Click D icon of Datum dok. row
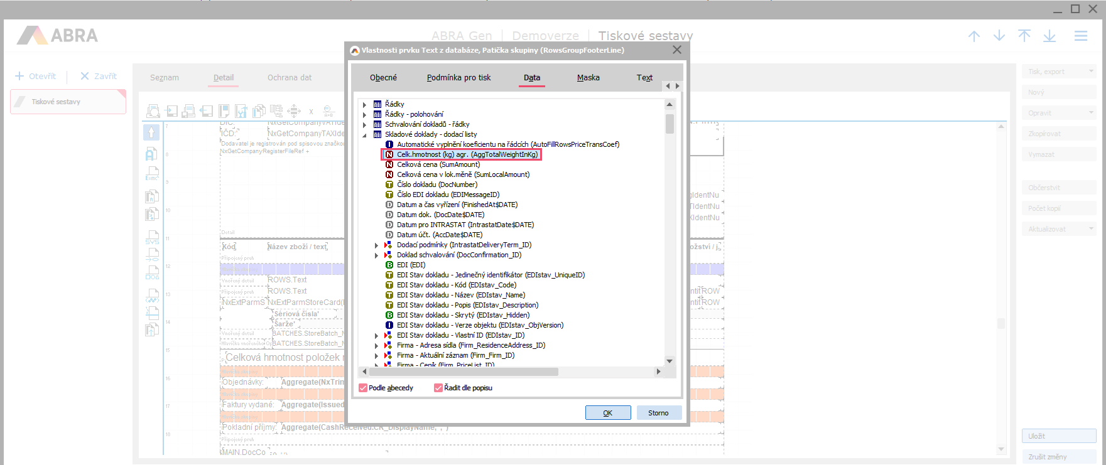The image size is (1106, 465). coord(389,215)
